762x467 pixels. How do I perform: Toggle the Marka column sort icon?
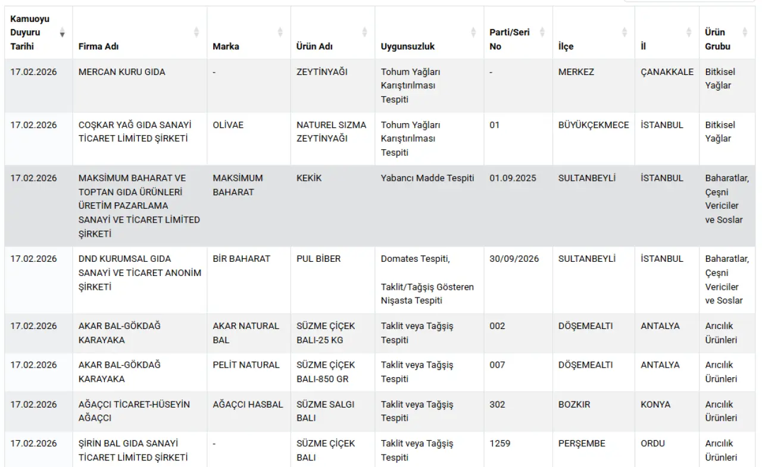280,33
